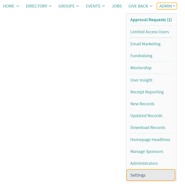This screenshot has width=185, height=184.
Task: Go to the JOBS page
Action: click(x=117, y=6)
